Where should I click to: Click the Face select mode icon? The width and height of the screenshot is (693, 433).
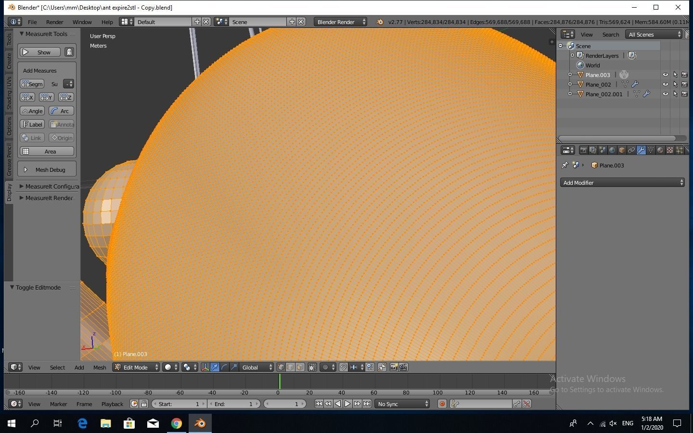point(300,368)
